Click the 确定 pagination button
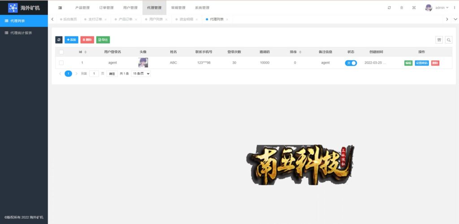This screenshot has height=224, width=459. click(112, 74)
